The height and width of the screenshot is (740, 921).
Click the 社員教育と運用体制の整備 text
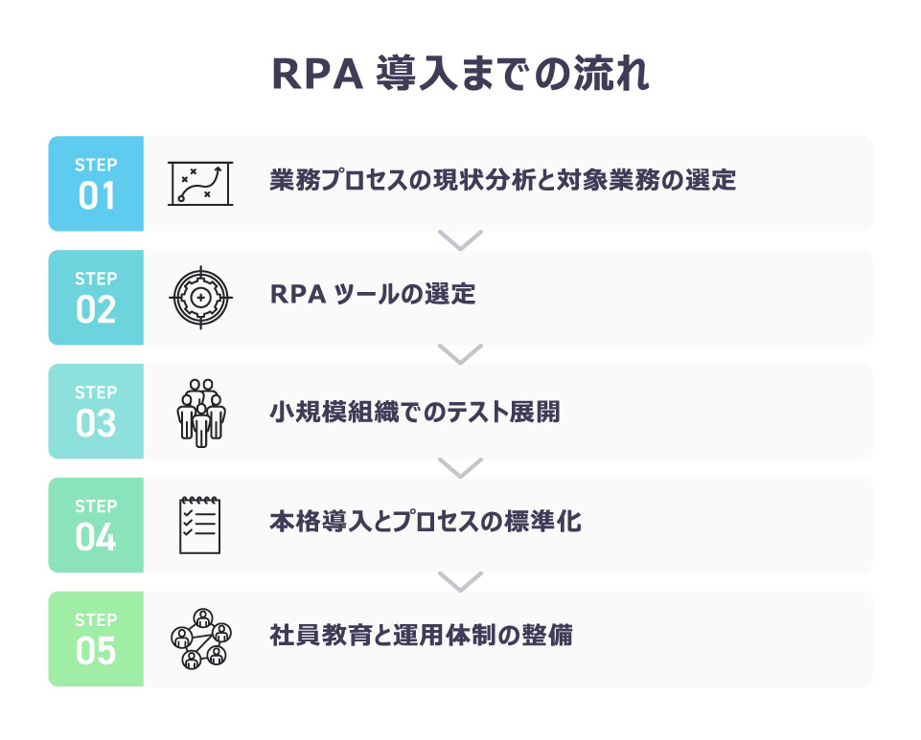(x=421, y=635)
